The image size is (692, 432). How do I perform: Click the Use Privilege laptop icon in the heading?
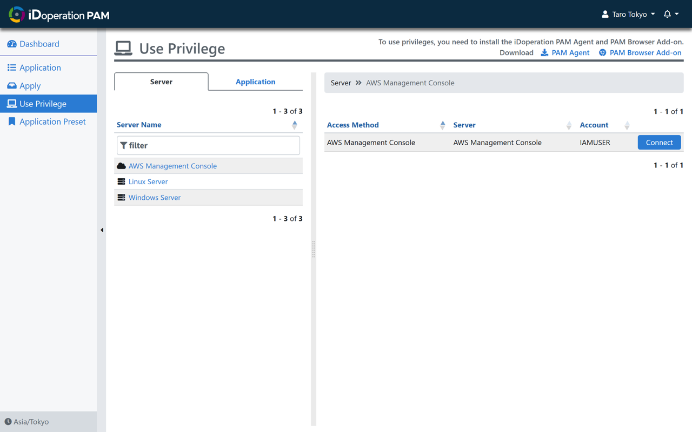pyautogui.click(x=123, y=49)
